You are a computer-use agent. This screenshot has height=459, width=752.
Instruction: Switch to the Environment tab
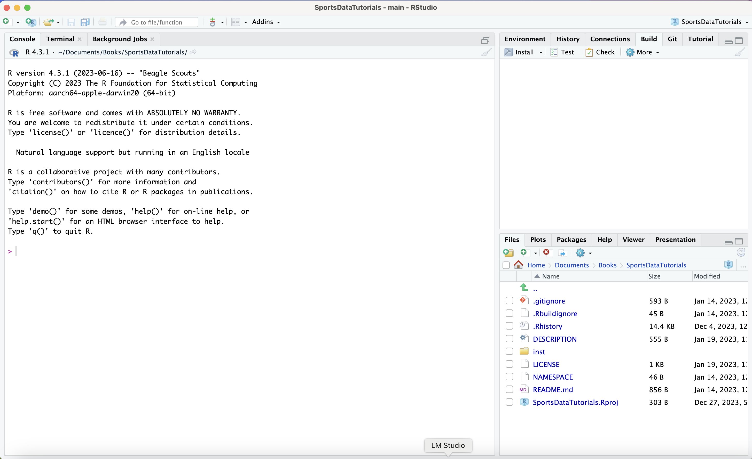coord(525,39)
